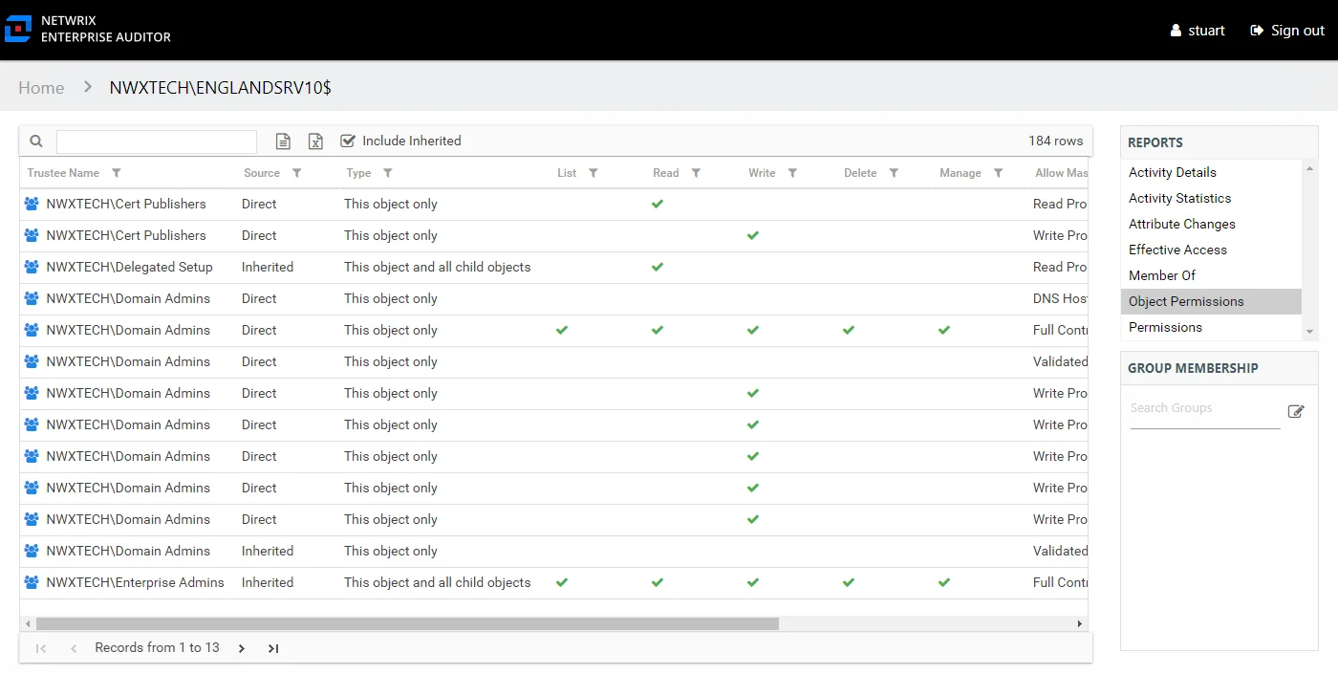The height and width of the screenshot is (674, 1338).
Task: Go to the first page of records
Action: [x=41, y=648]
